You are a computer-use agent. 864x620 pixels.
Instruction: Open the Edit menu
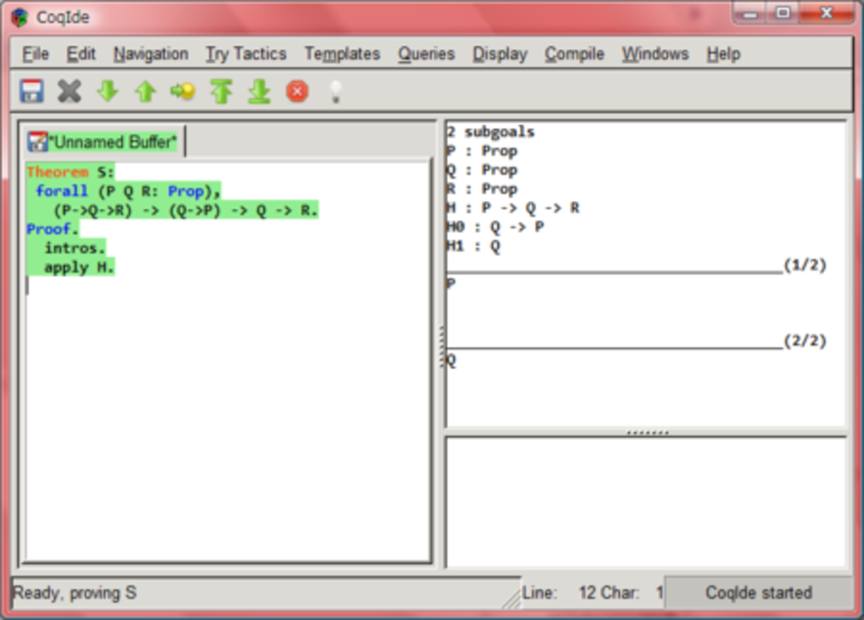[81, 54]
